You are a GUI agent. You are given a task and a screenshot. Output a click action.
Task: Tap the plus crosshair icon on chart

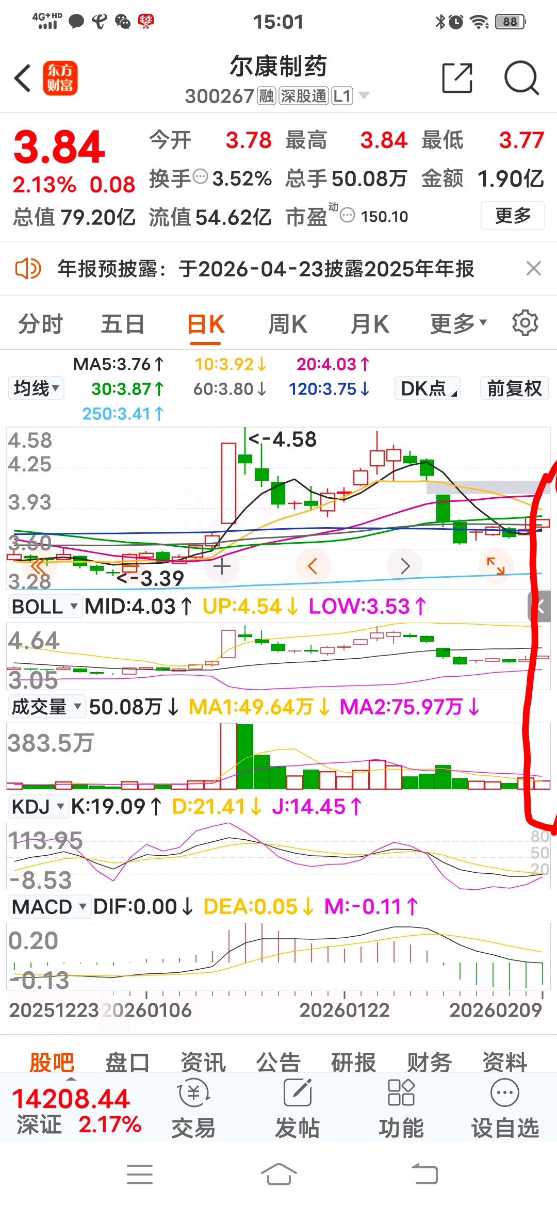click(x=222, y=567)
